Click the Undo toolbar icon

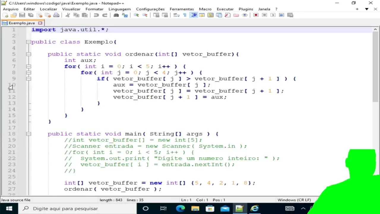pos(96,15)
